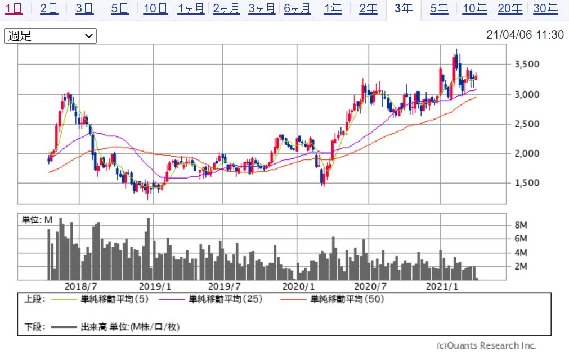
Task: Click the 21/04/06 11:30 timestamp
Action: [525, 35]
